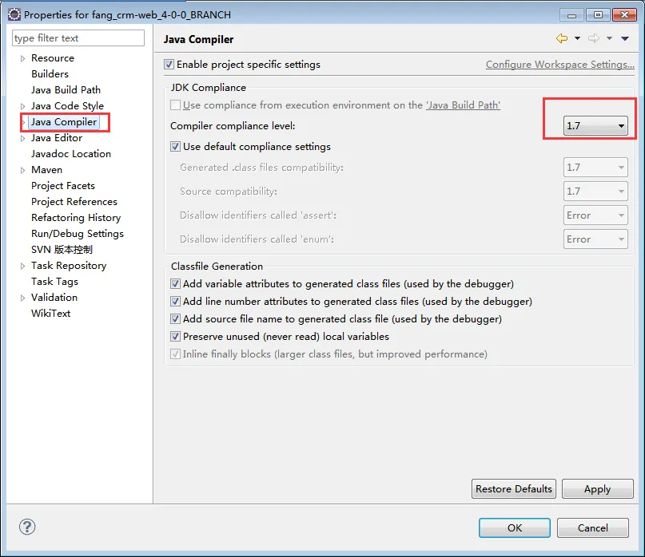This screenshot has height=557, width=645.
Task: Open Compiler compliance level dropdown
Action: (x=595, y=126)
